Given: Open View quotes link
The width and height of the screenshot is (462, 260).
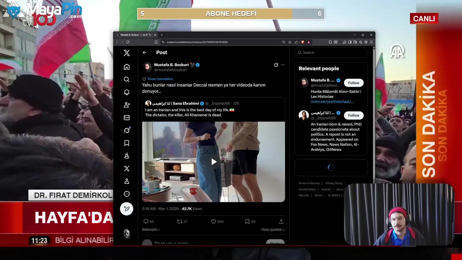Looking at the screenshot, I should [x=273, y=229].
